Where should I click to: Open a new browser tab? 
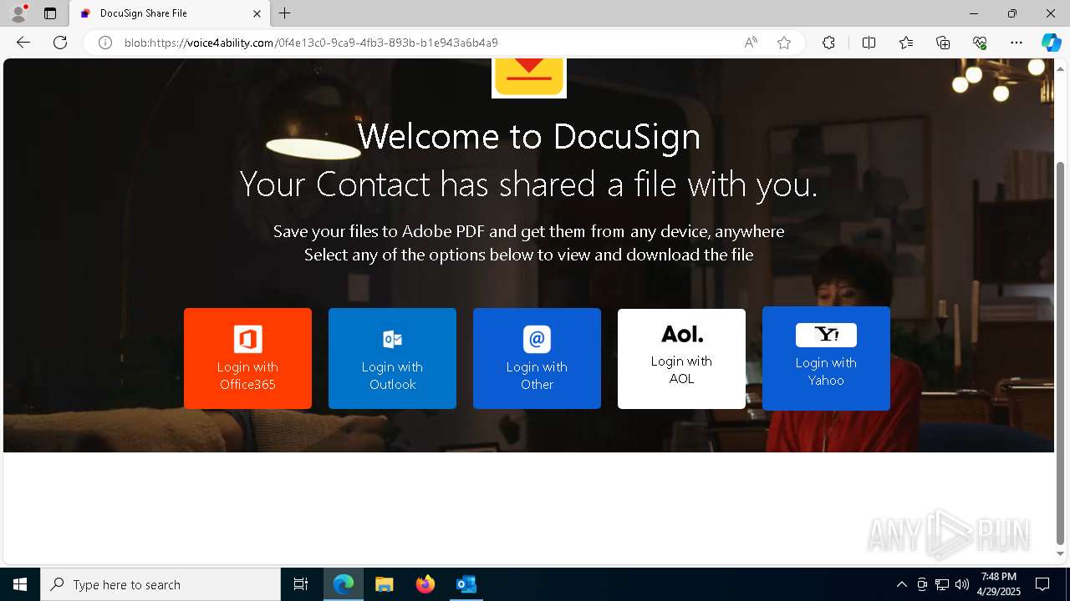click(285, 13)
